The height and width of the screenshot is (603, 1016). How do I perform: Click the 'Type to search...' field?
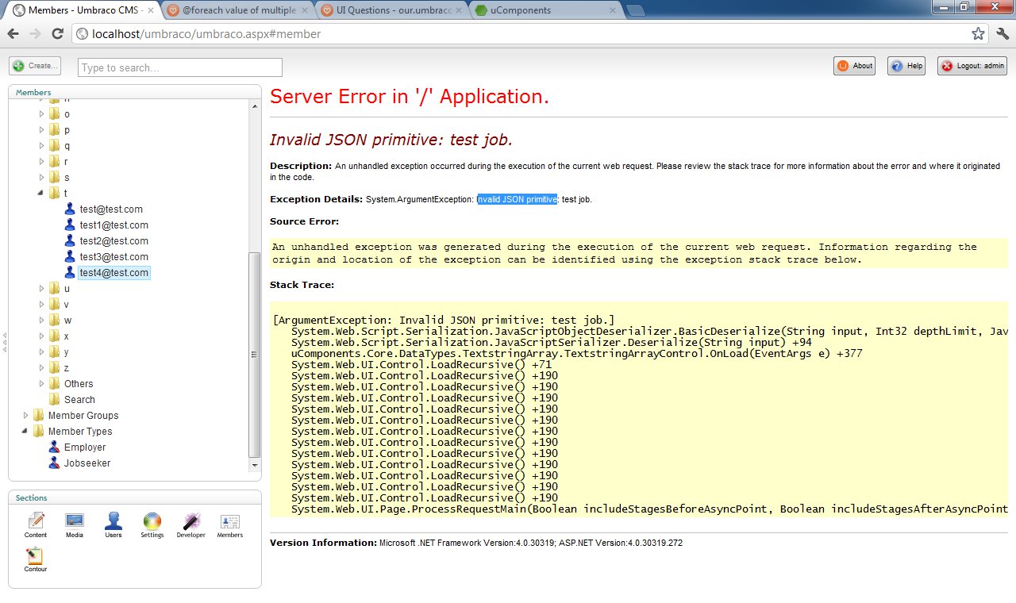(x=180, y=67)
